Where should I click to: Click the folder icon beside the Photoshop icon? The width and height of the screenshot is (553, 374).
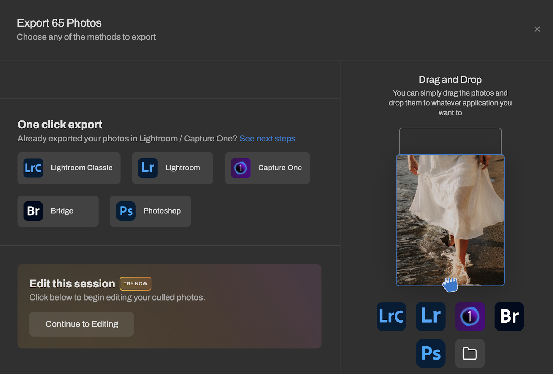(x=470, y=353)
